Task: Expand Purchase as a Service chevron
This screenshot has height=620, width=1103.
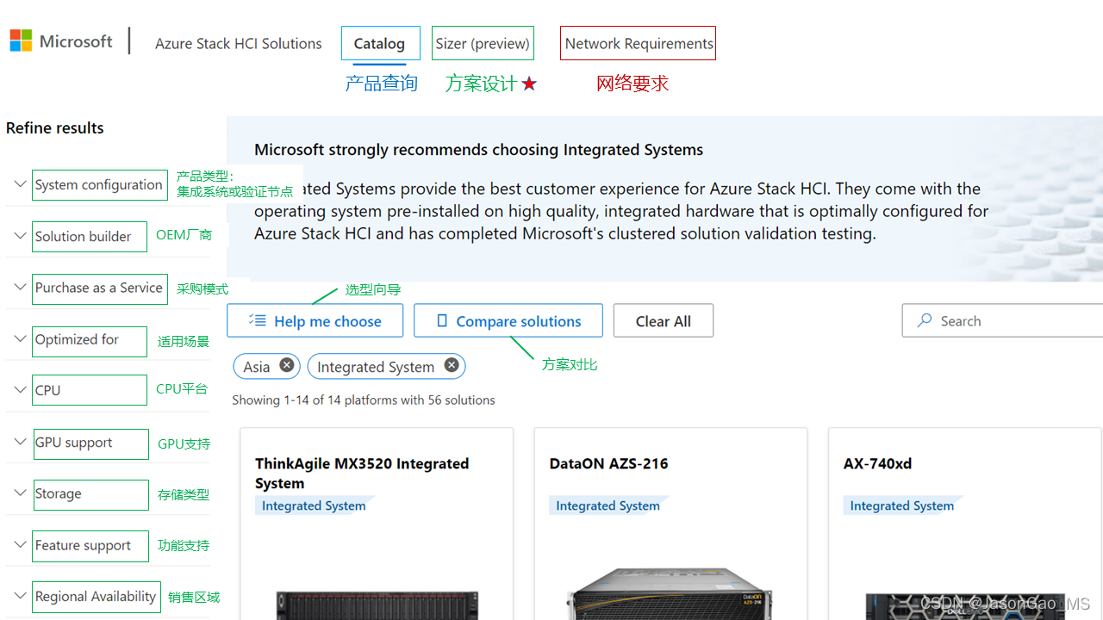Action: [x=20, y=287]
